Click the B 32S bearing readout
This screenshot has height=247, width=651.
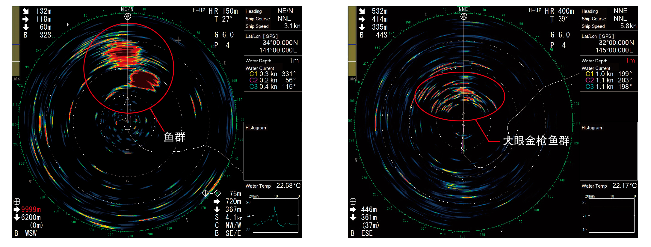37,35
